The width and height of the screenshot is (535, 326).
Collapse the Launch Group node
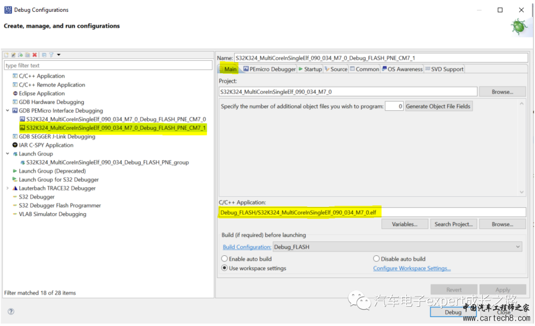coord(7,154)
